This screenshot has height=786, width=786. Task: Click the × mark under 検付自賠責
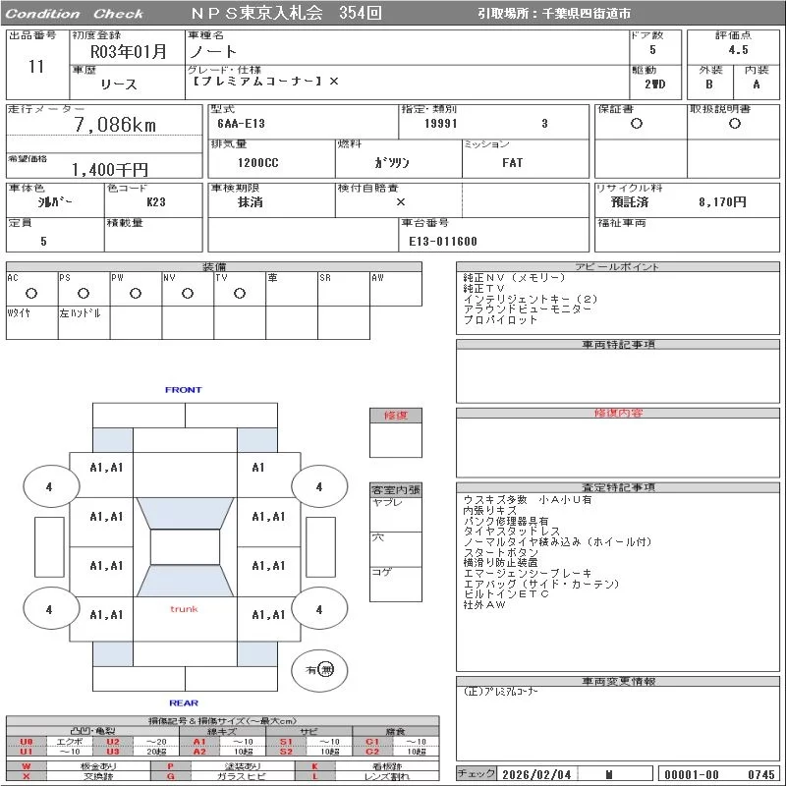pos(401,202)
